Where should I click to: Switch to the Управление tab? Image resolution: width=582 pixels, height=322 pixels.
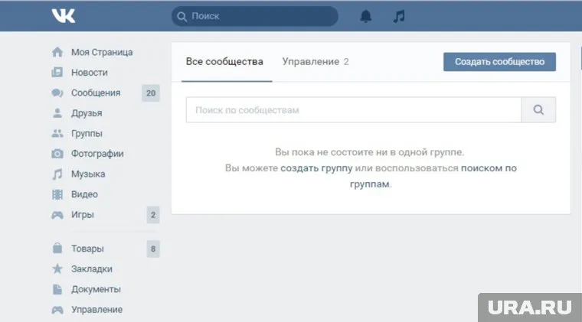(x=316, y=61)
